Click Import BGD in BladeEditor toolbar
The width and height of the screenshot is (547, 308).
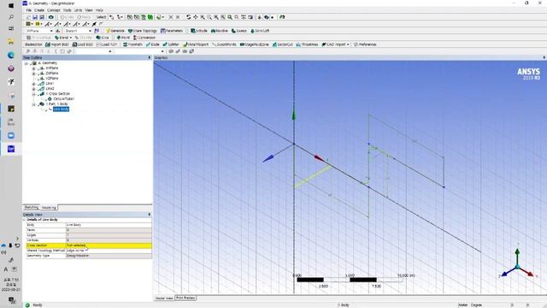tap(57, 44)
